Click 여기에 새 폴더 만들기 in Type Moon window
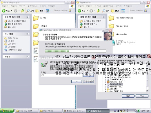 click(x=91, y=21)
